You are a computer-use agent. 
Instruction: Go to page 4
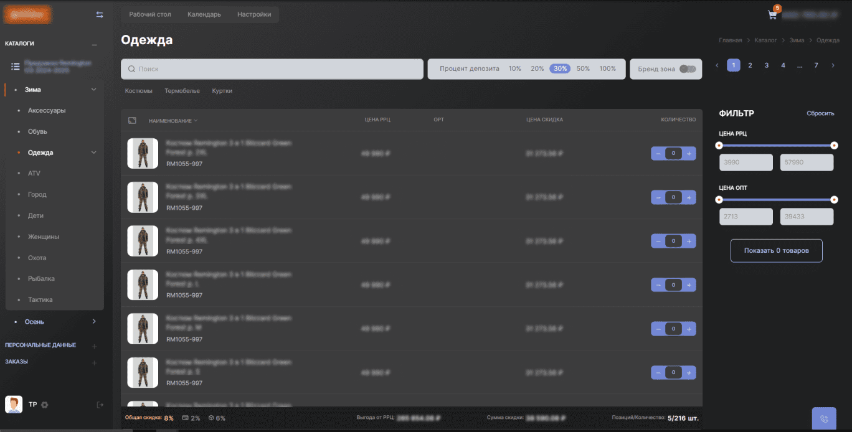(x=783, y=65)
